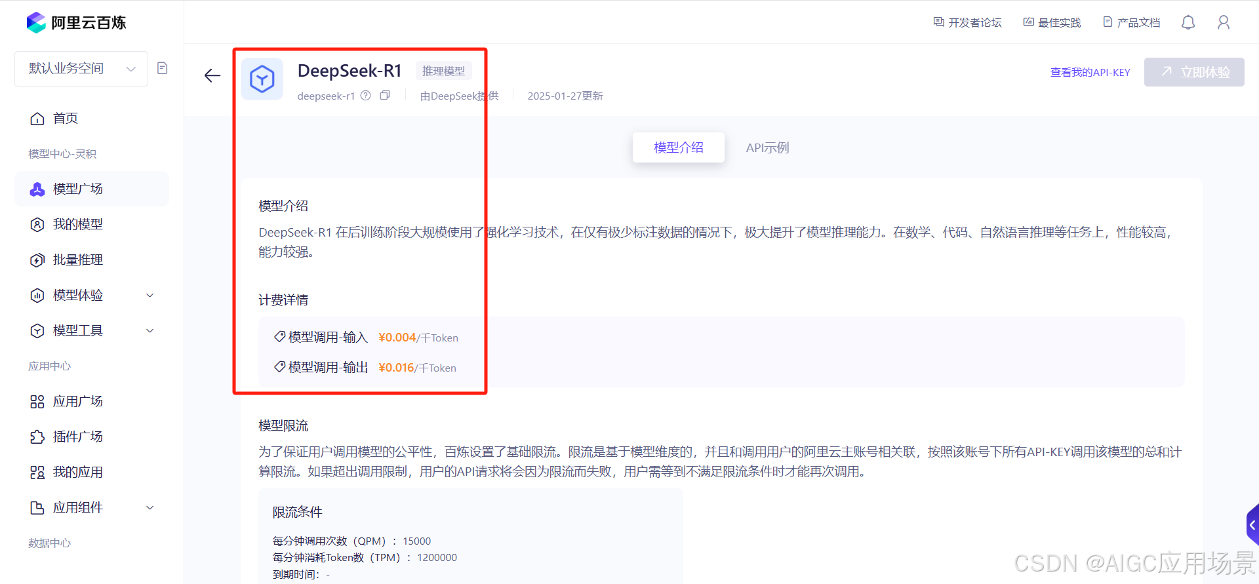Viewport: 1259px width, 584px height.
Task: Click the tag icon beside 模型调用-输入
Action: point(280,337)
